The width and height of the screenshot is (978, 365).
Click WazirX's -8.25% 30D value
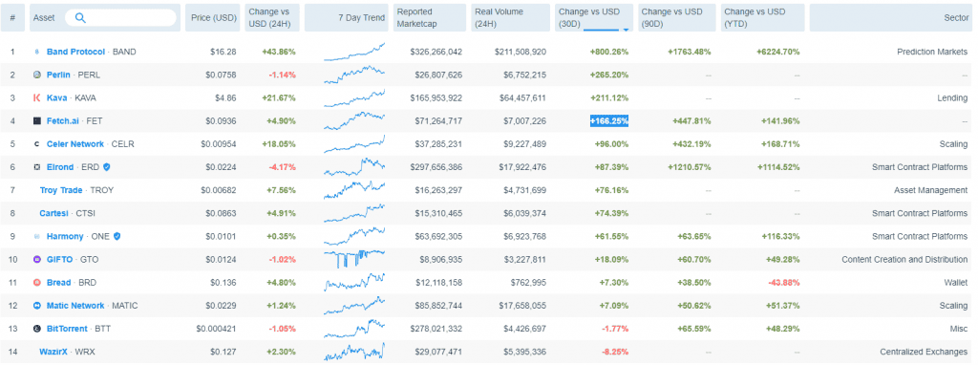[614, 352]
